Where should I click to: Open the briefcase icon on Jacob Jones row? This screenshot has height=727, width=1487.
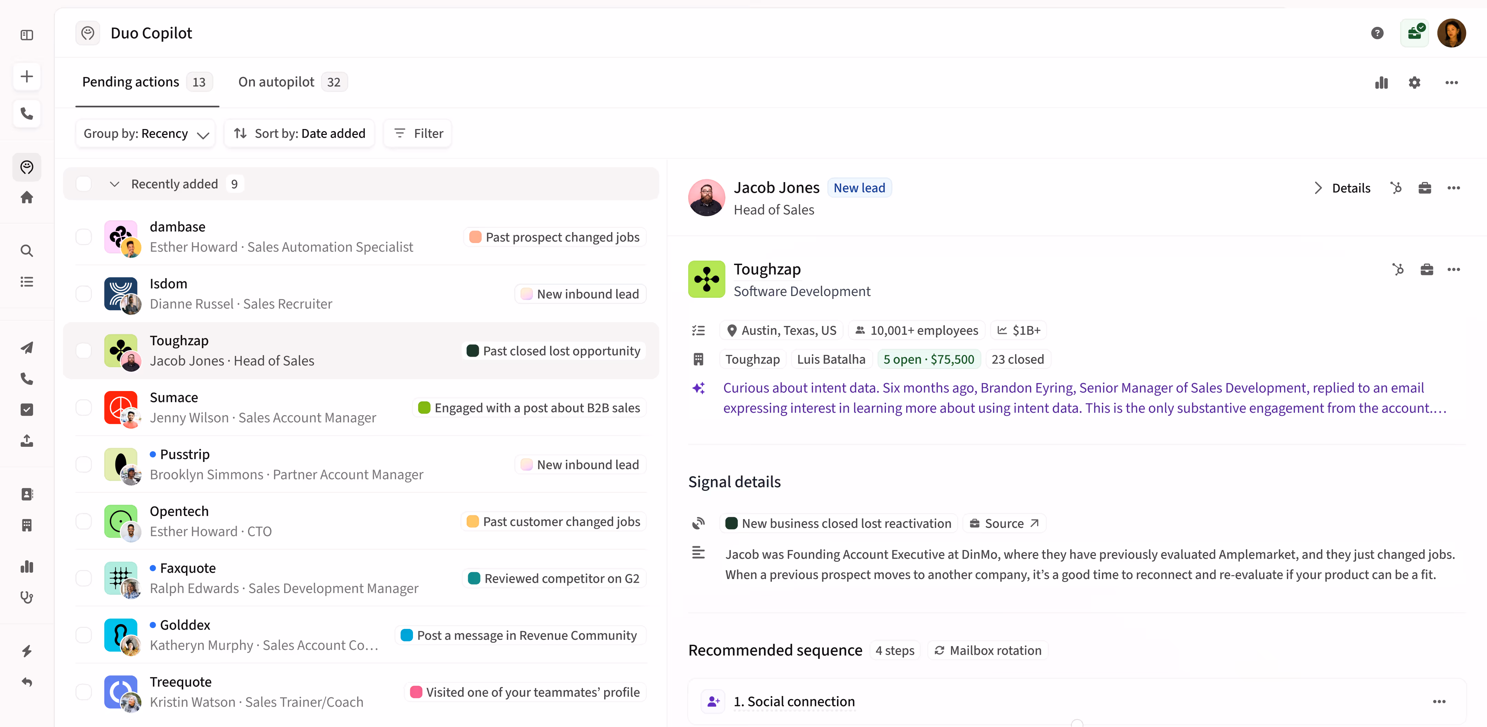pos(1425,188)
